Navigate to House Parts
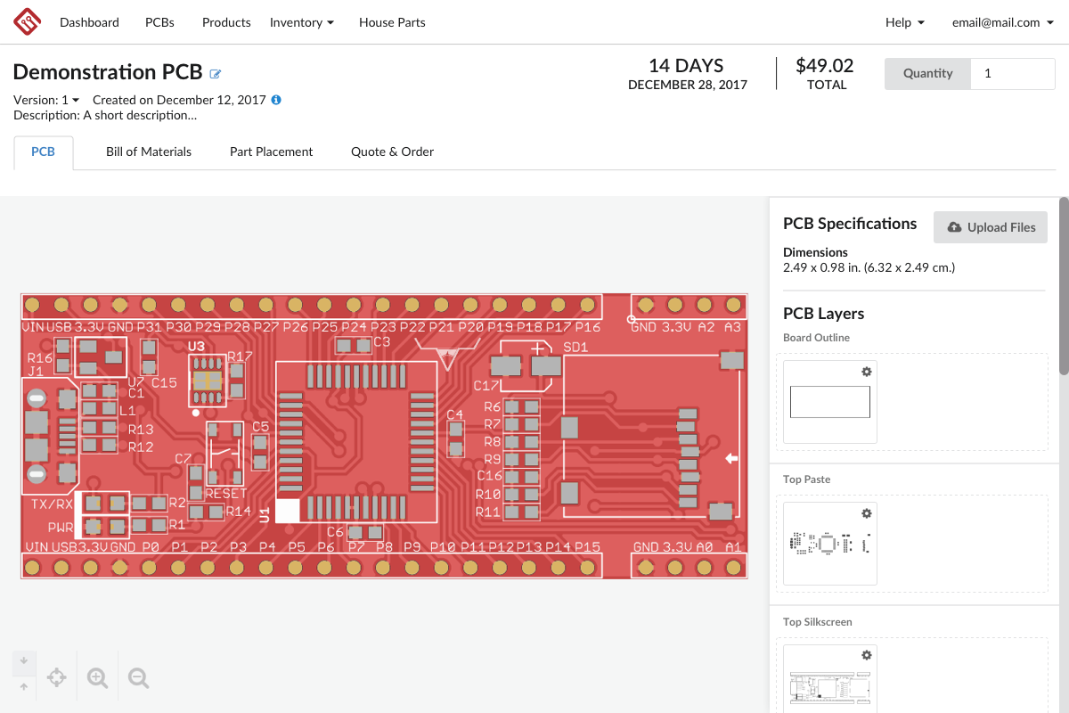The width and height of the screenshot is (1069, 713). tap(392, 22)
